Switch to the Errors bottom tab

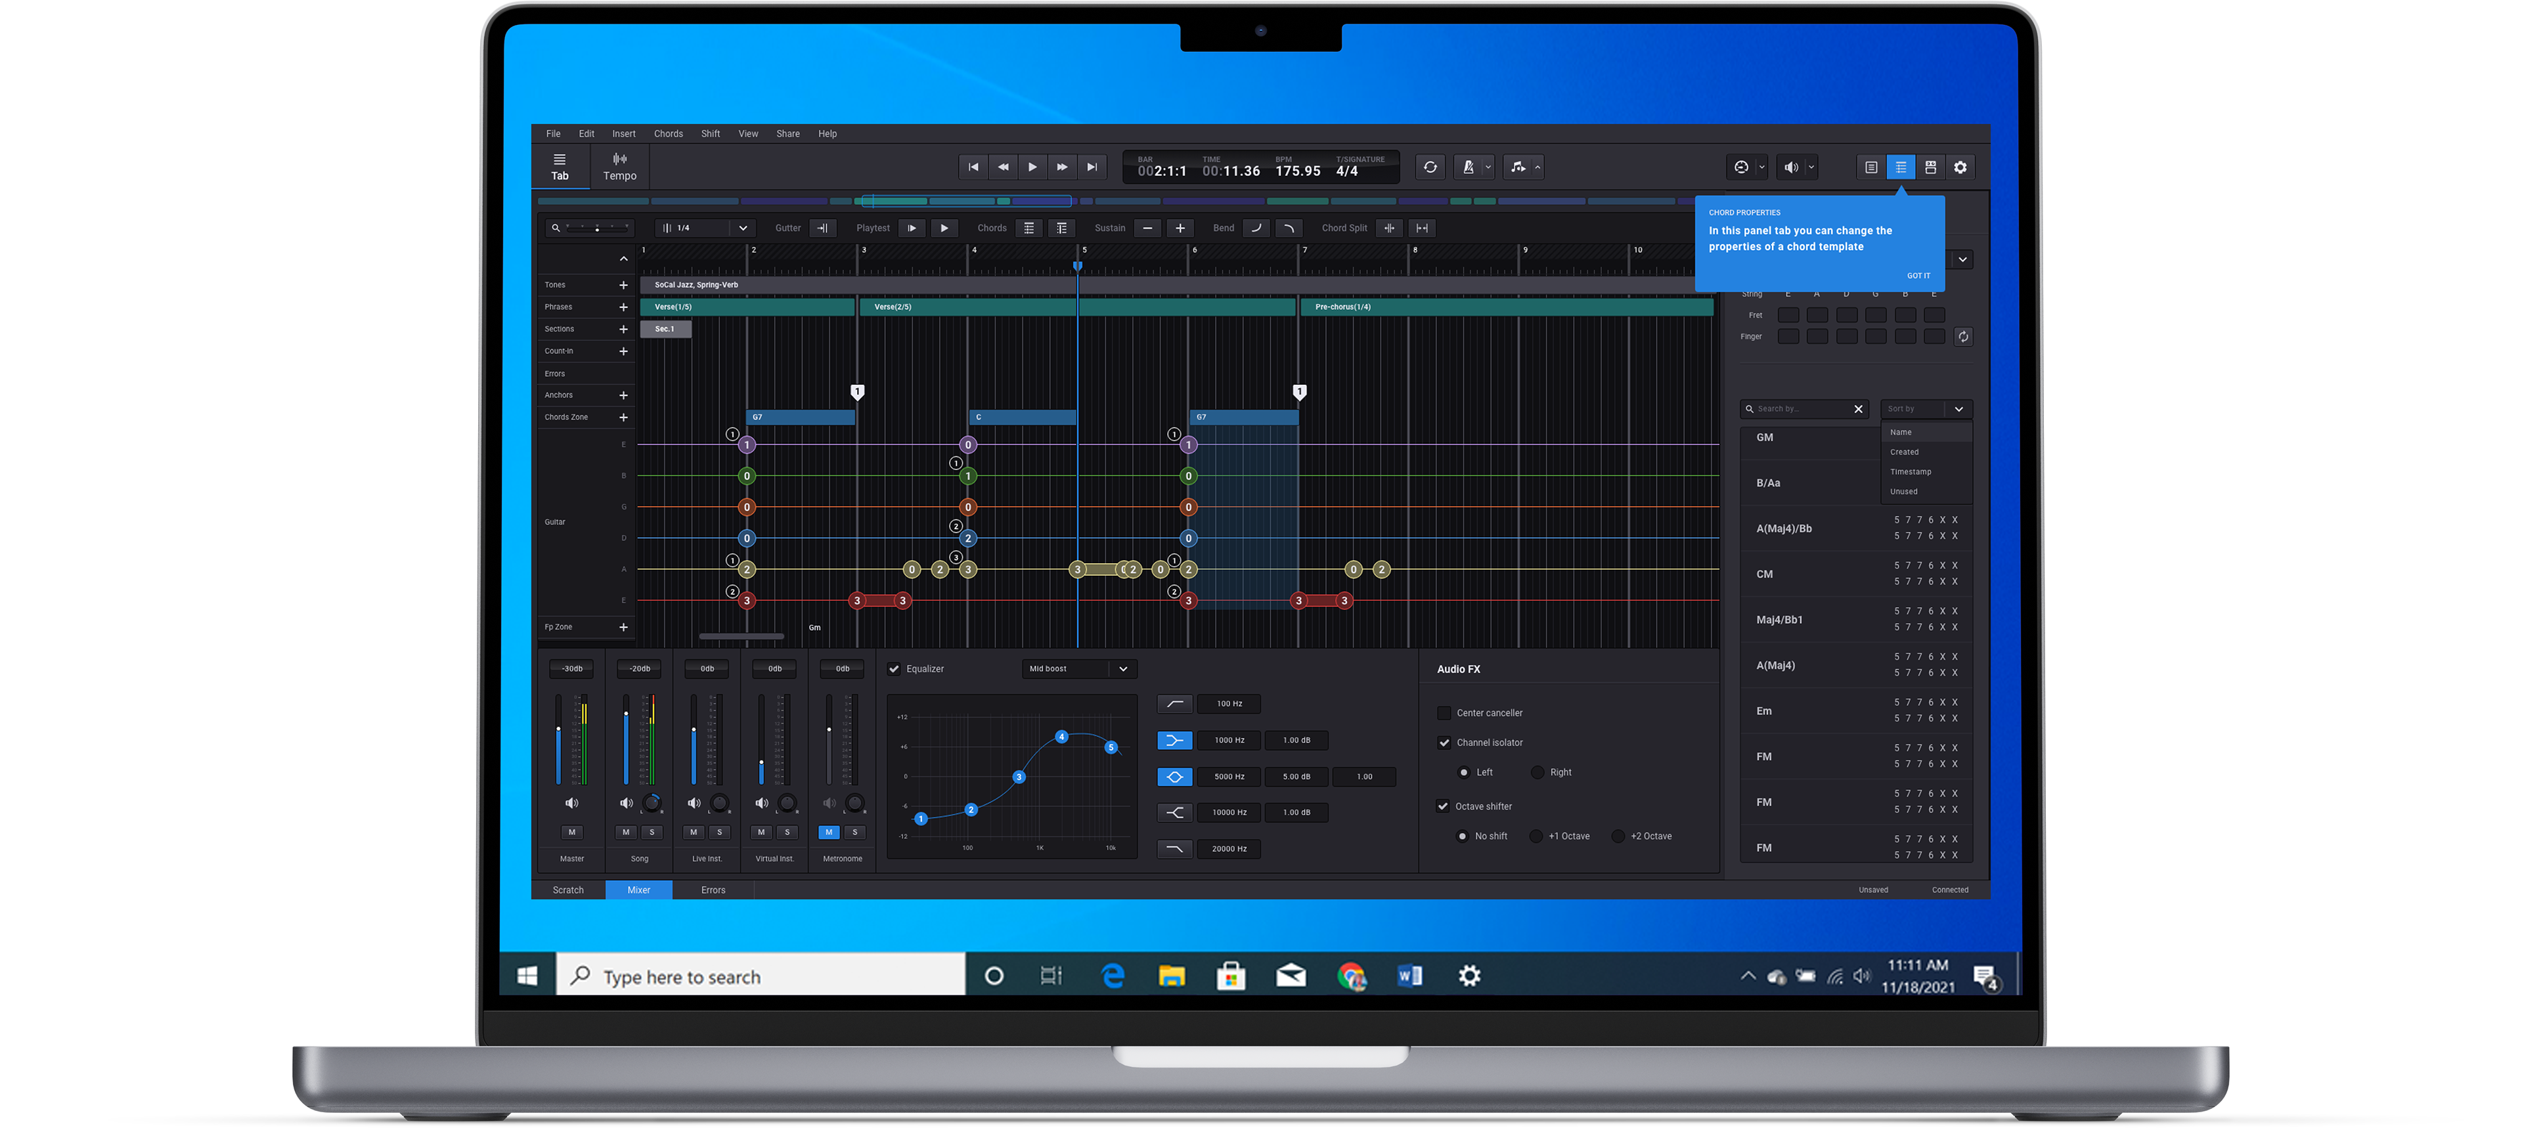pos(713,890)
